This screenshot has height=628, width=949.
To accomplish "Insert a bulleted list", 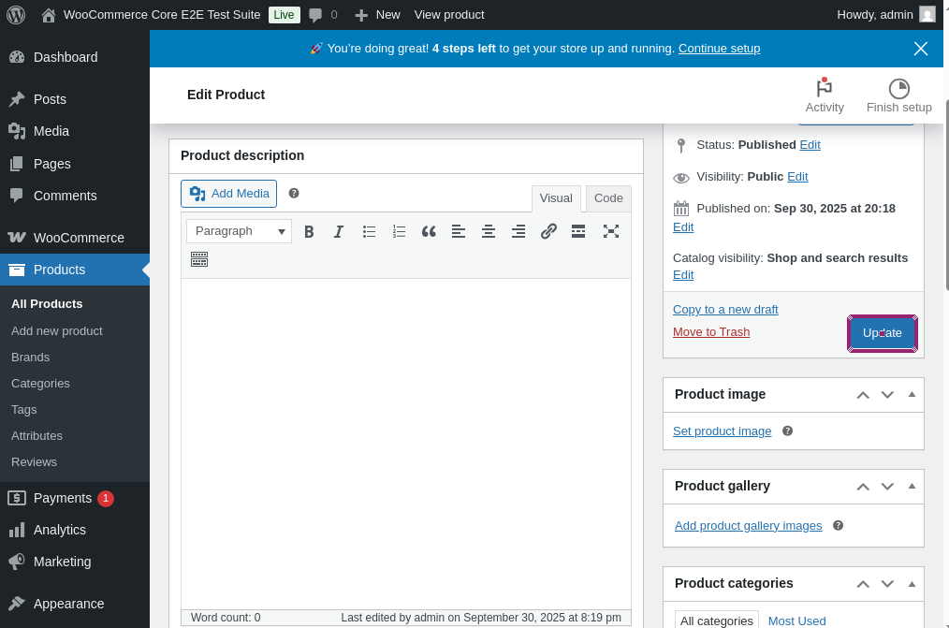I will coord(369,231).
